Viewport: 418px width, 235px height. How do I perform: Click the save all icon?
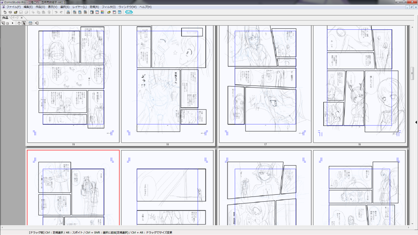click(26, 12)
